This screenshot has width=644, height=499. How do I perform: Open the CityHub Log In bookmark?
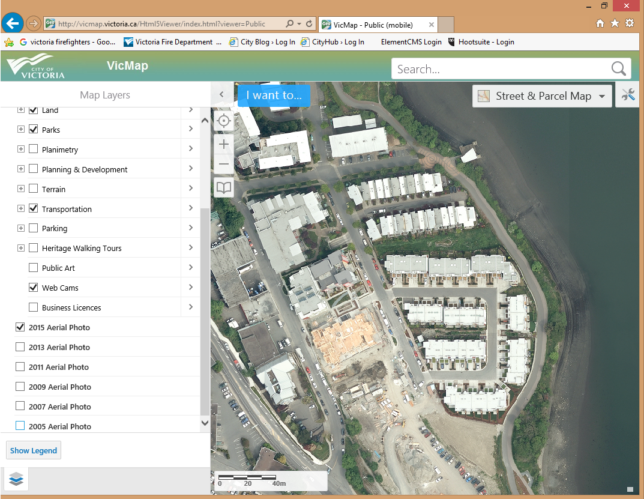[333, 42]
